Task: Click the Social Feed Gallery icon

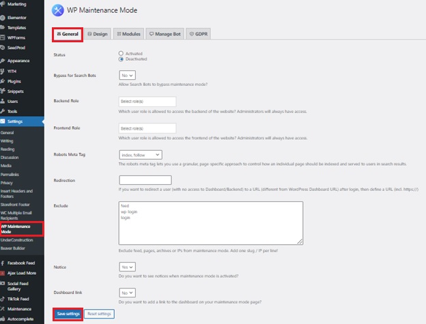Action: (x=3, y=283)
